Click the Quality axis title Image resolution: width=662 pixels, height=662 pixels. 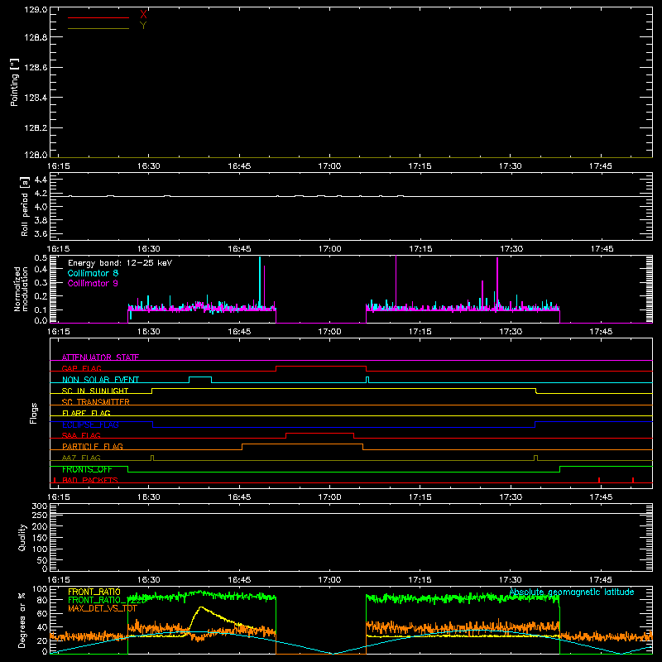click(22, 537)
